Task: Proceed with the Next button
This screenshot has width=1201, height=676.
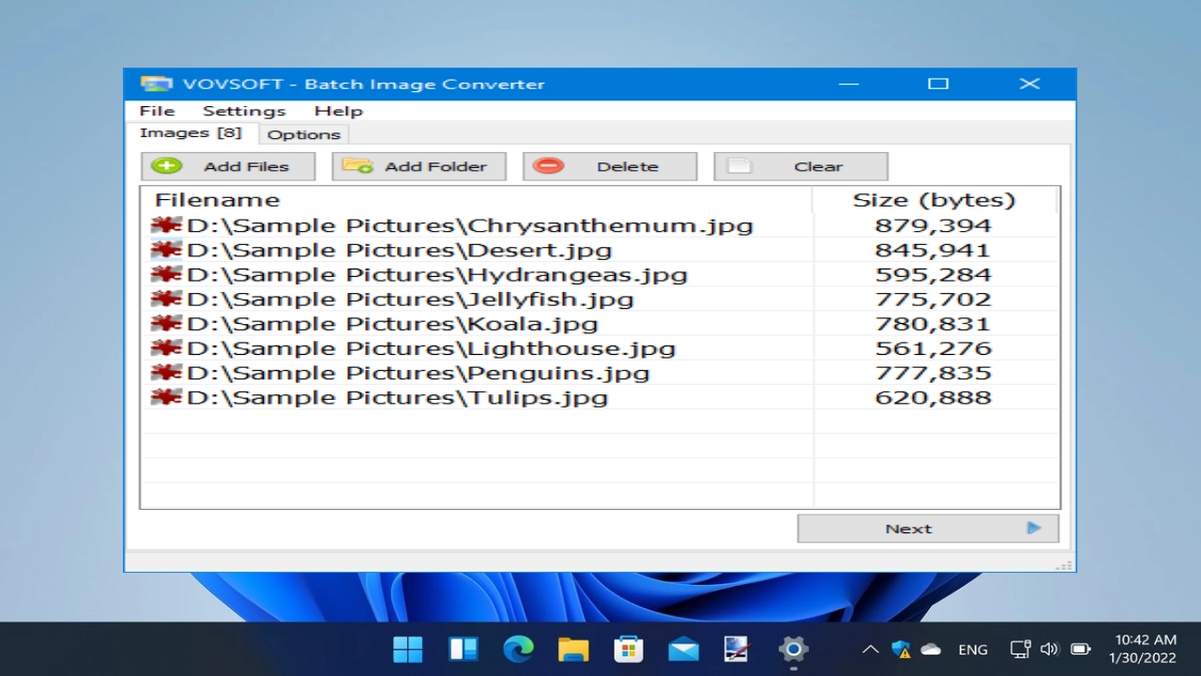Action: point(928,529)
